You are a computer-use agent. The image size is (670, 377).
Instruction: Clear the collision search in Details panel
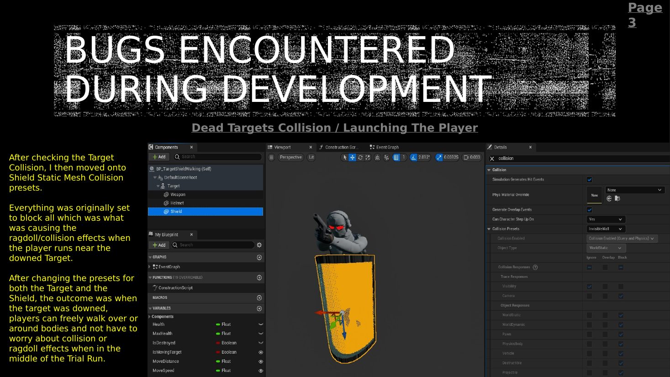click(492, 159)
